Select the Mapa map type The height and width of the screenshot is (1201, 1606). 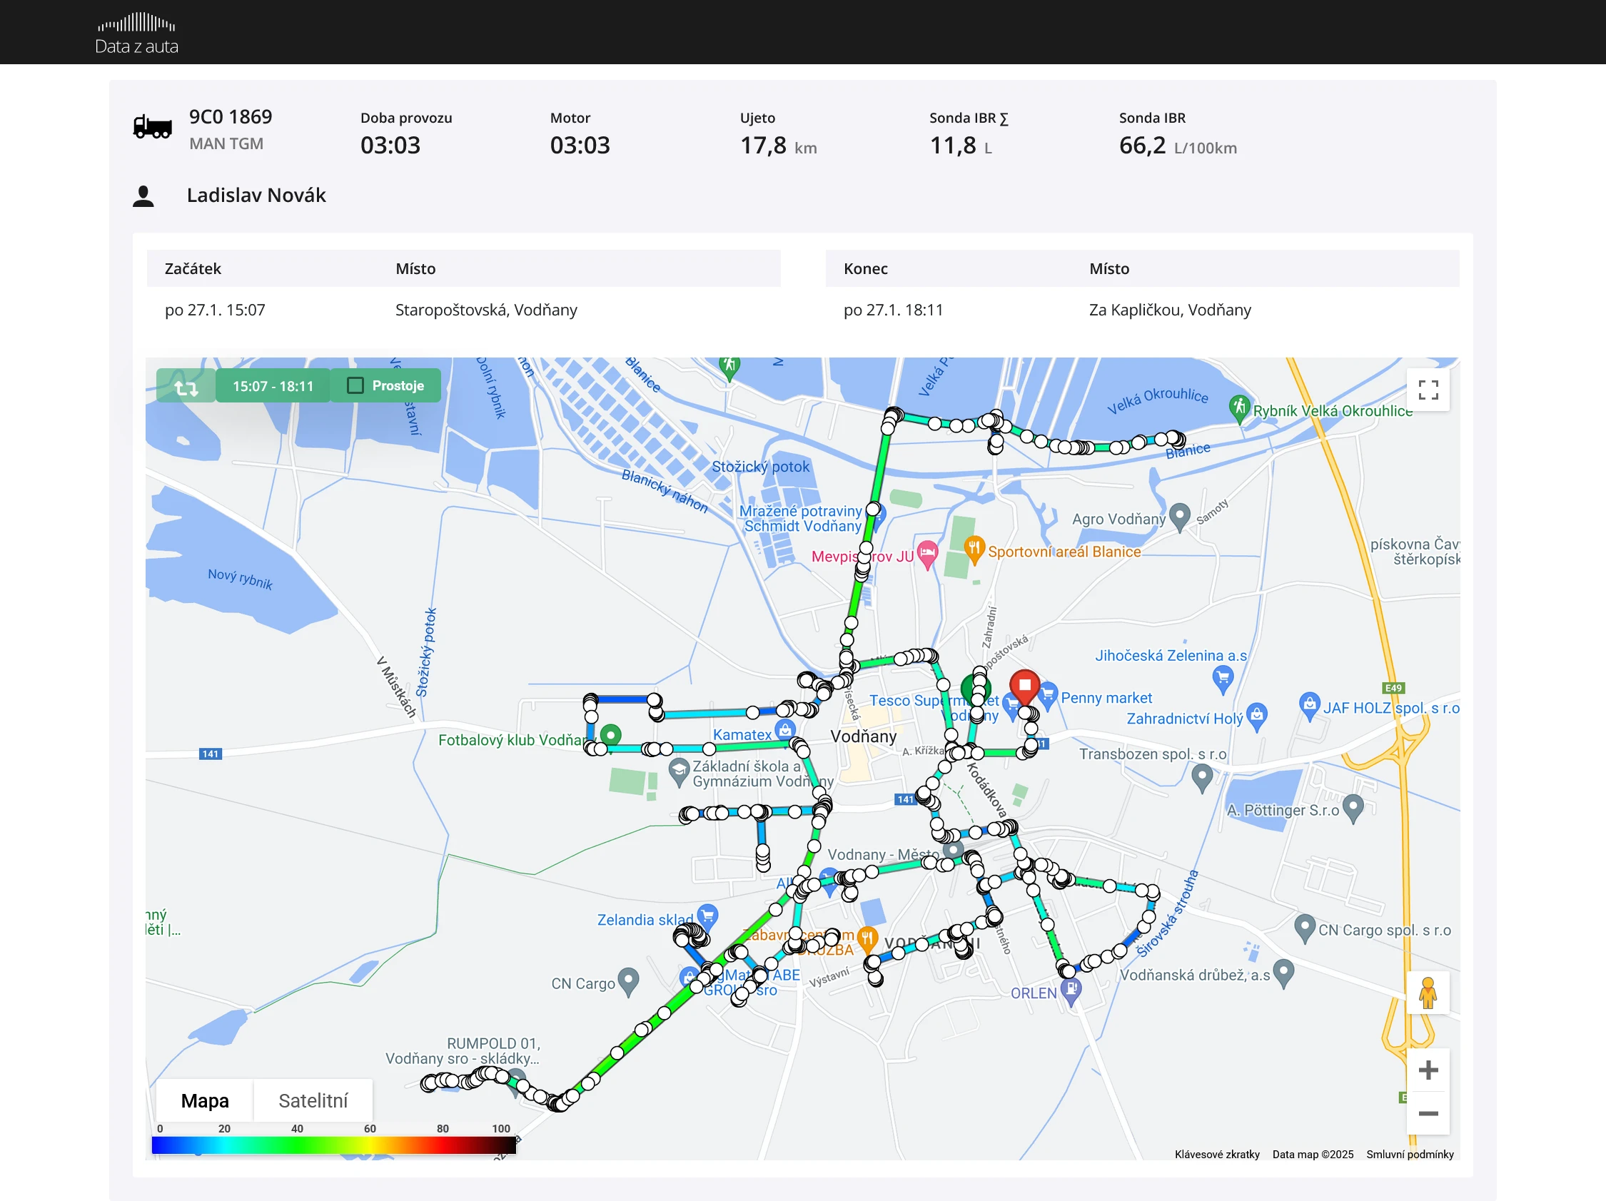[x=205, y=1101]
